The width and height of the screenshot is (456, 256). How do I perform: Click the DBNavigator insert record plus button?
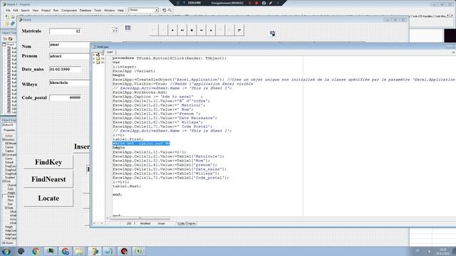tap(192, 30)
